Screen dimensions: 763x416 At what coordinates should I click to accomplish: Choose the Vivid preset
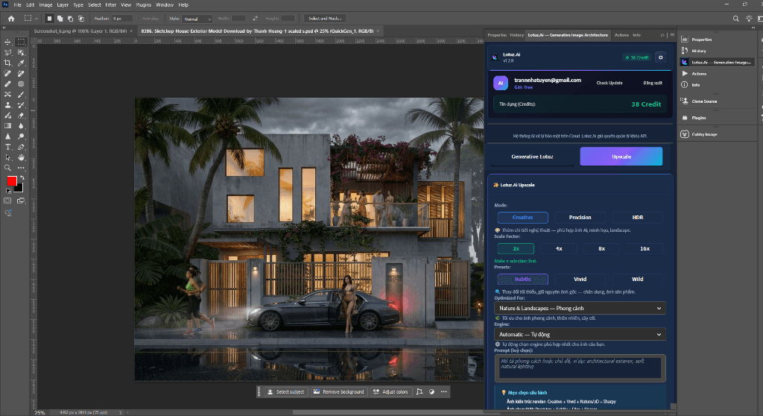pyautogui.click(x=580, y=279)
